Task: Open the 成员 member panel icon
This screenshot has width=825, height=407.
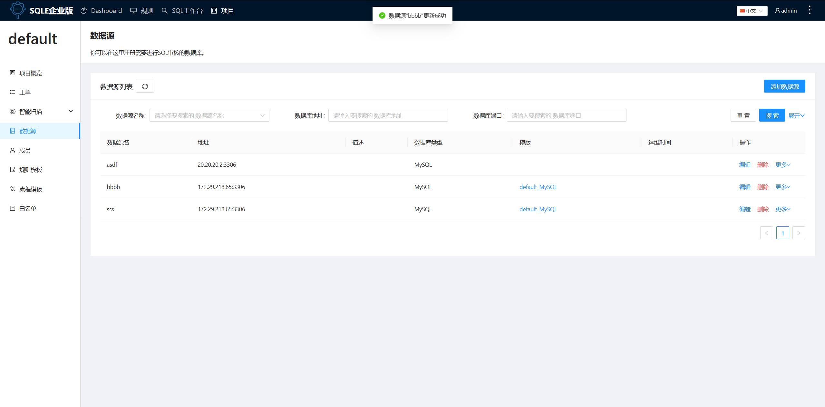Action: [12, 150]
